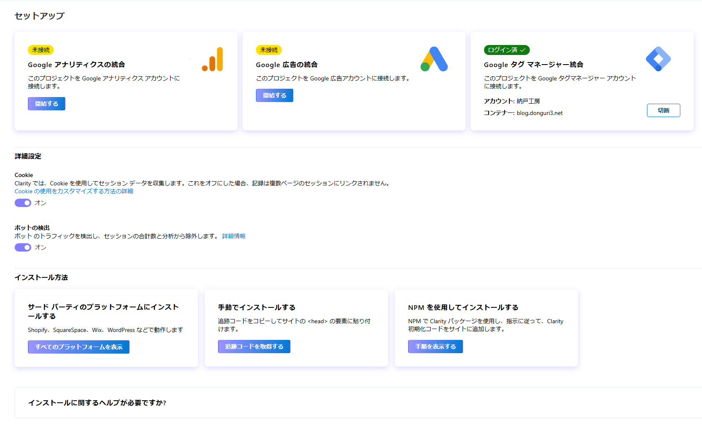Image resolution: width=702 pixels, height=424 pixels.
Task: Disconnect Tag Manager with 切断 button
Action: [x=664, y=110]
